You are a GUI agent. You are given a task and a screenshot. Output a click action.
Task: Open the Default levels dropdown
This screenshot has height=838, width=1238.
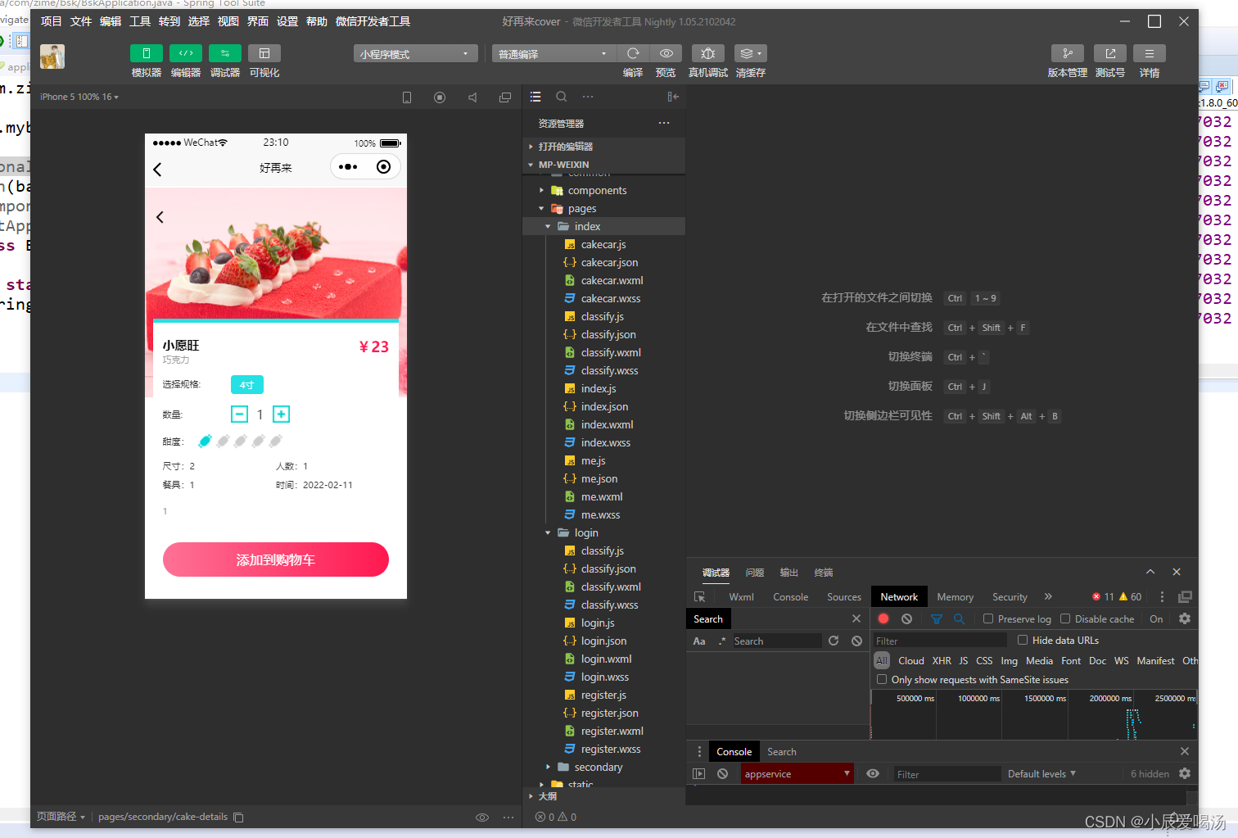click(1041, 774)
